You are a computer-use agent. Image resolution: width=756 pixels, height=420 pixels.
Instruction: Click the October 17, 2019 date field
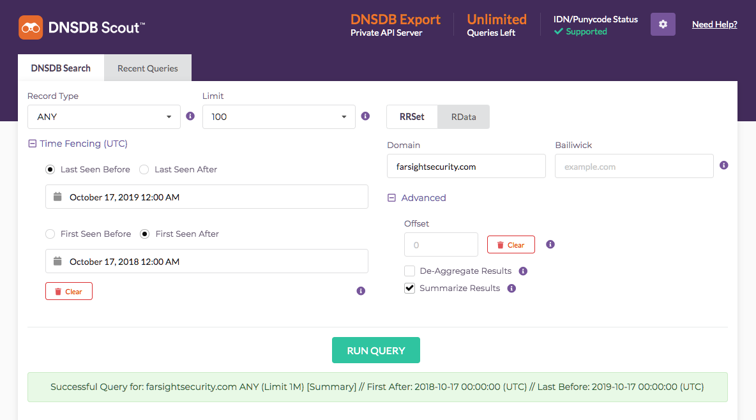207,197
